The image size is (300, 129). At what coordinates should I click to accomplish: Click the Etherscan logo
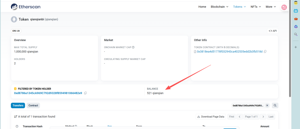pos(25,6)
